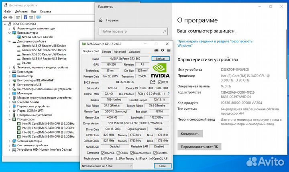Click the Bus Interface question mark in GPU-Z
The width and height of the screenshot is (289, 172).
169,94
